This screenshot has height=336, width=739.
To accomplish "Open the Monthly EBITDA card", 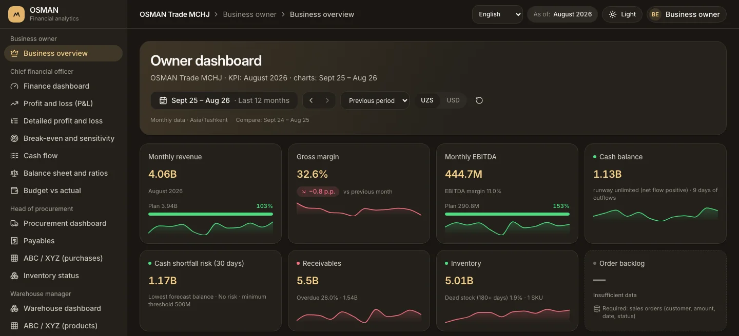I will tap(507, 194).
